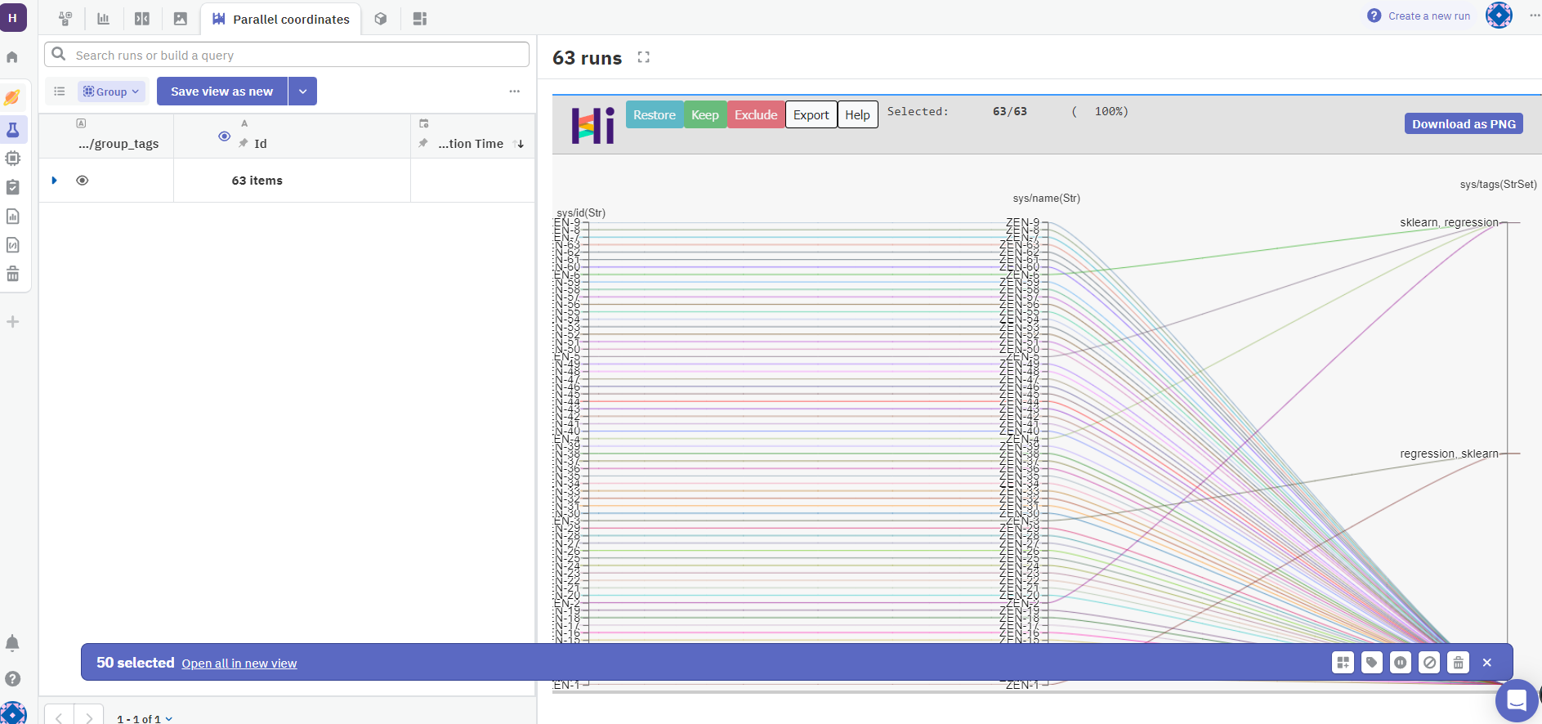Open help question mark icon in sidebar
This screenshot has height=724, width=1542.
pos(12,678)
